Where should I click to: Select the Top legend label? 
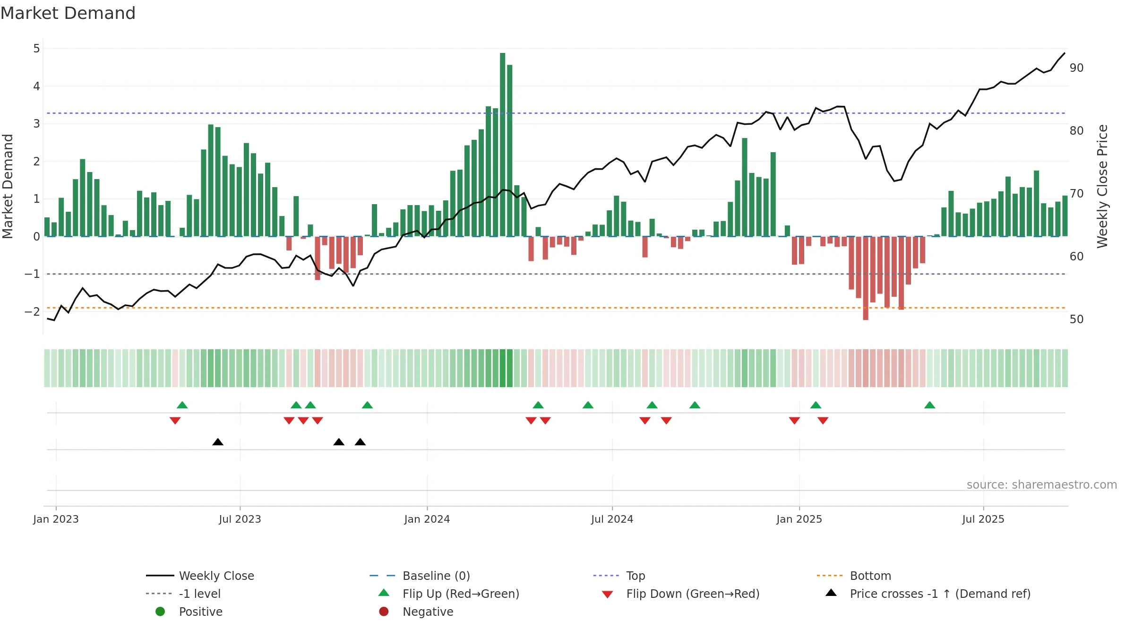[x=636, y=576]
